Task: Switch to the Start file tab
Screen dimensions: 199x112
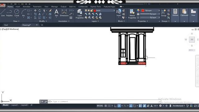Action: point(6,25)
